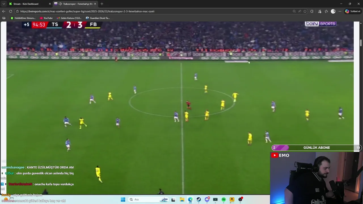This screenshot has width=363, height=204.
Task: Click the beIN SPORTS logo on the video
Action: (x=320, y=24)
